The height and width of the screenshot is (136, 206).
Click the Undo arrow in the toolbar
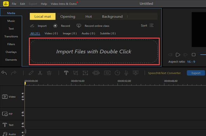(4, 73)
